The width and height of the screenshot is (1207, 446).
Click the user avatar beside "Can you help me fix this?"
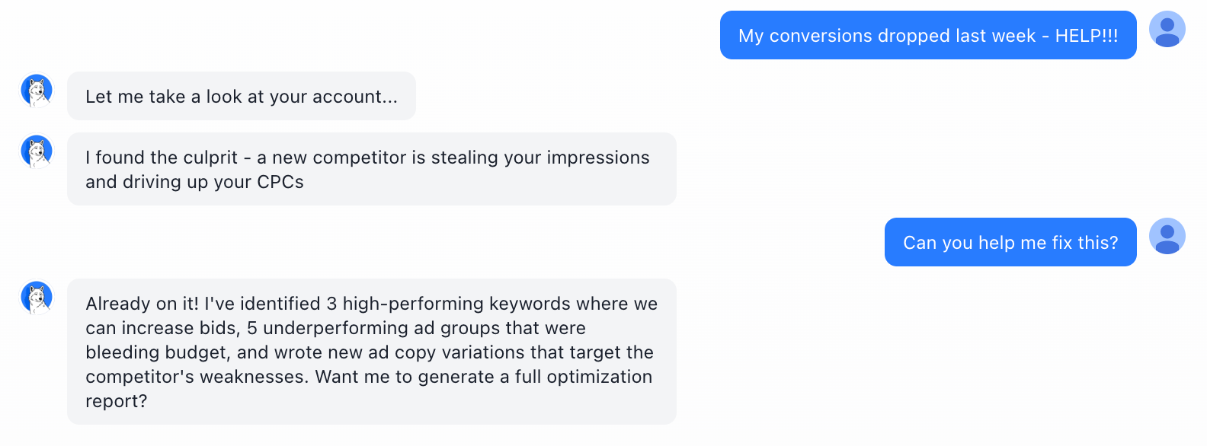1167,237
